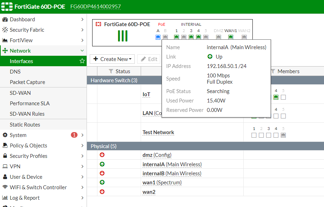Expand the FortiView chevron
The image size is (324, 207).
[82, 40]
